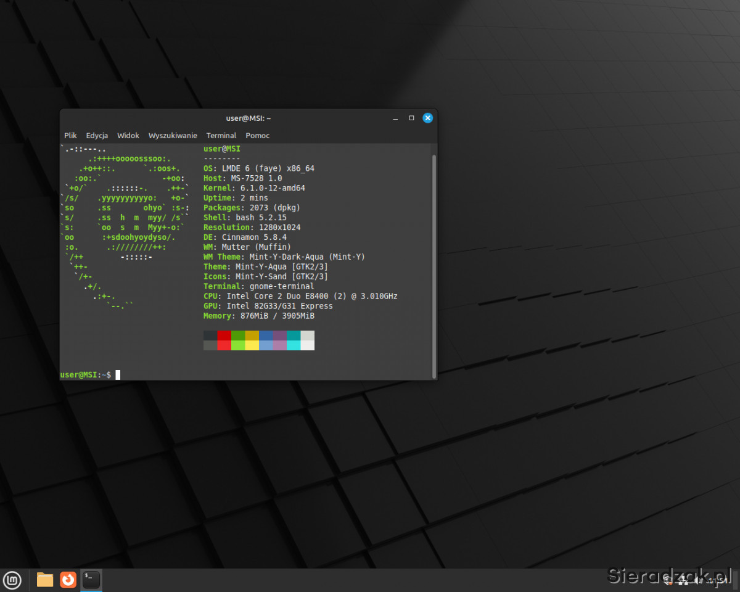
Task: Click the 'Resolution: 1280x1024' line
Action: coord(252,228)
